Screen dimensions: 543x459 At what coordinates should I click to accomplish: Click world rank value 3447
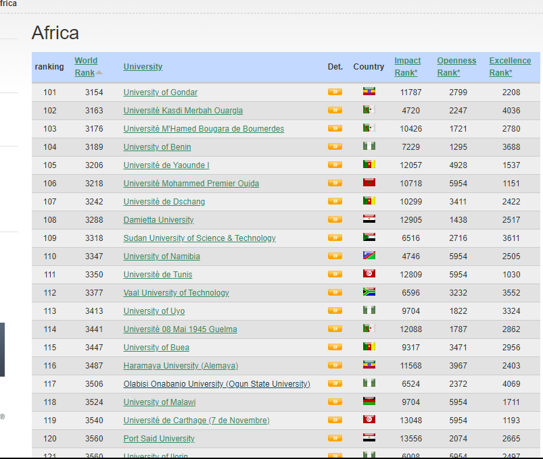coord(94,348)
